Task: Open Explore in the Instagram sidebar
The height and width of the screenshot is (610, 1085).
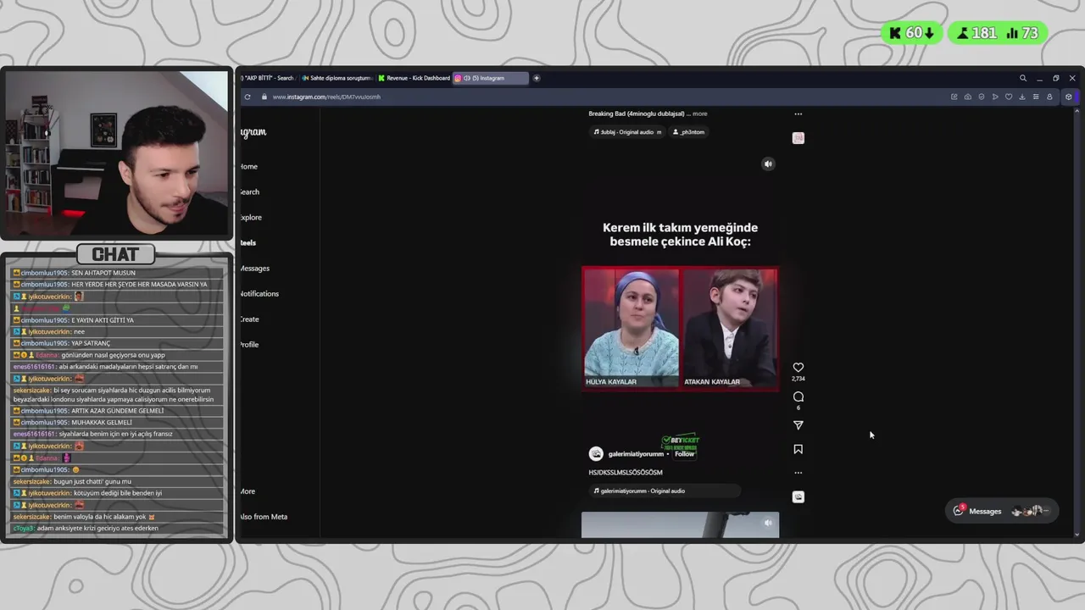Action: [x=250, y=217]
